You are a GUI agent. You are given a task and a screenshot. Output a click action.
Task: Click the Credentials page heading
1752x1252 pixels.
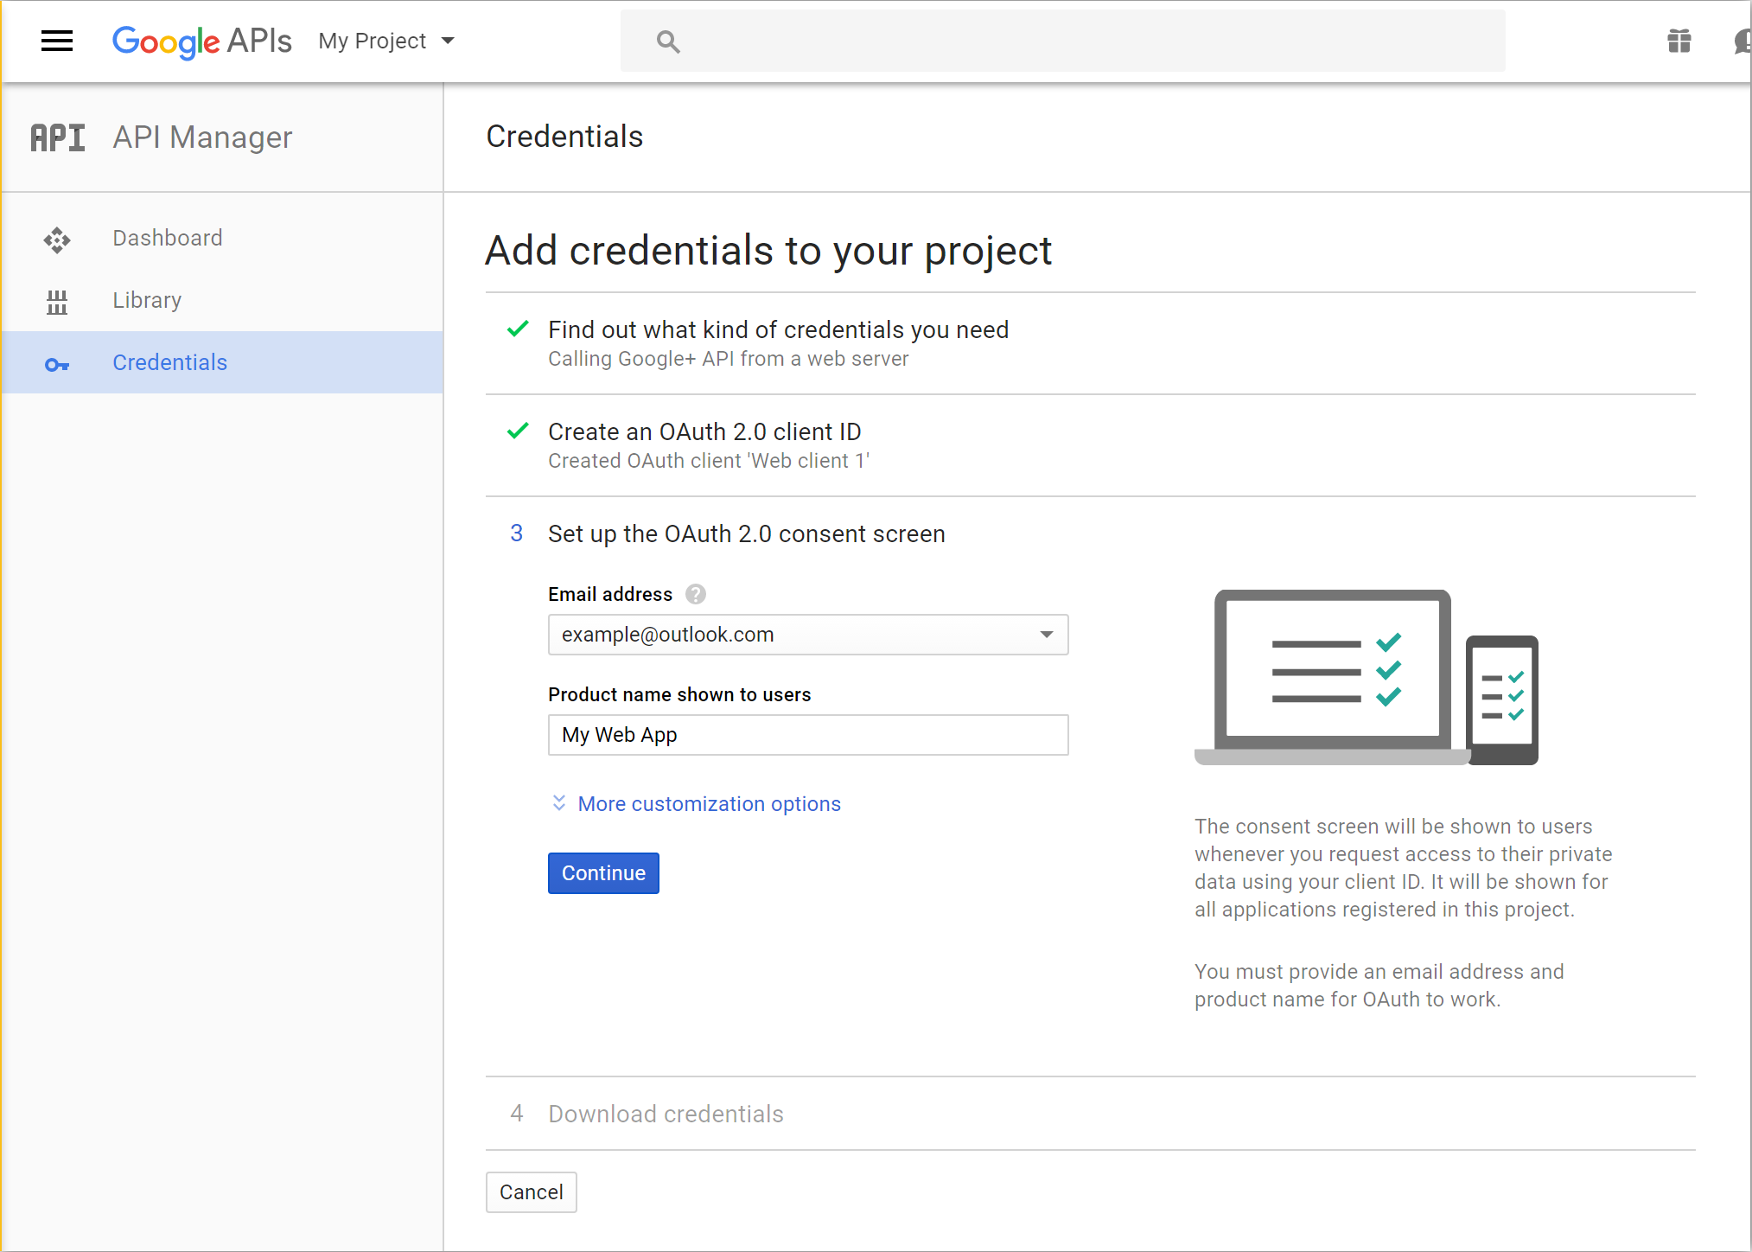(x=564, y=137)
